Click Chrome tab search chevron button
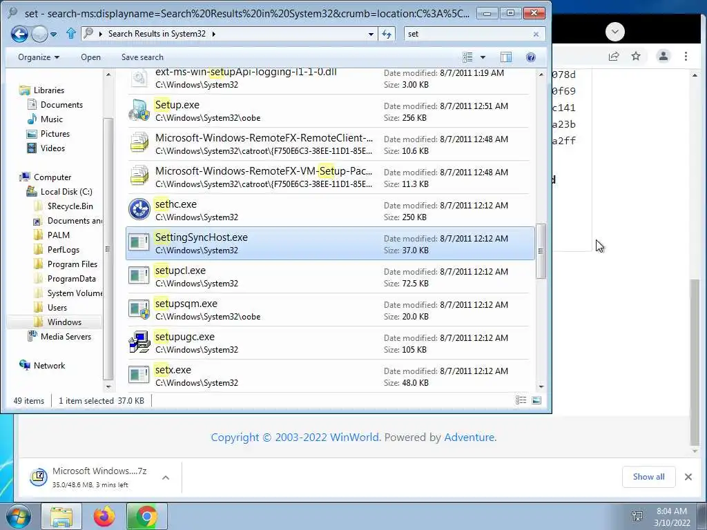707x530 pixels. (x=615, y=32)
